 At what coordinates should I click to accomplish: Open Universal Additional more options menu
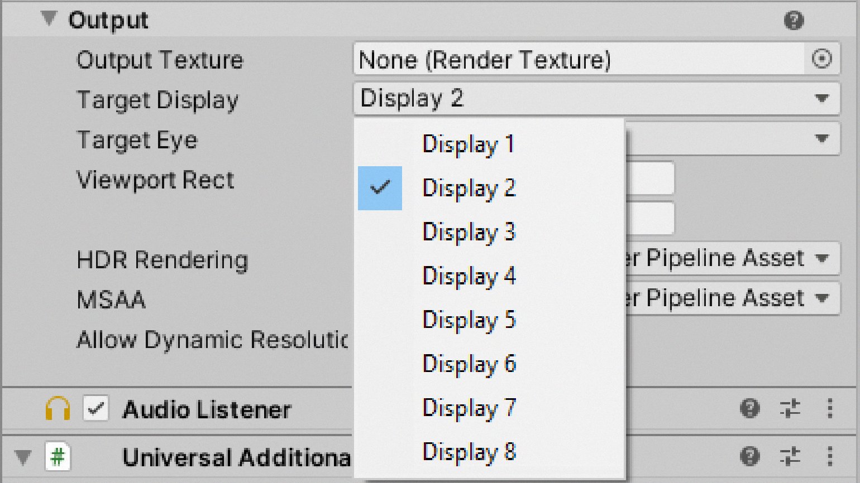pyautogui.click(x=830, y=457)
